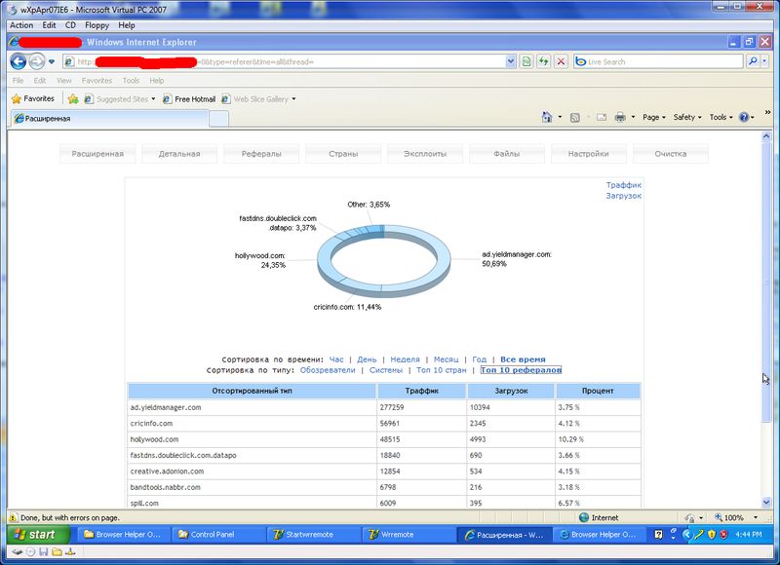Open the IE View menu item
This screenshot has width=780, height=565.
click(x=63, y=81)
